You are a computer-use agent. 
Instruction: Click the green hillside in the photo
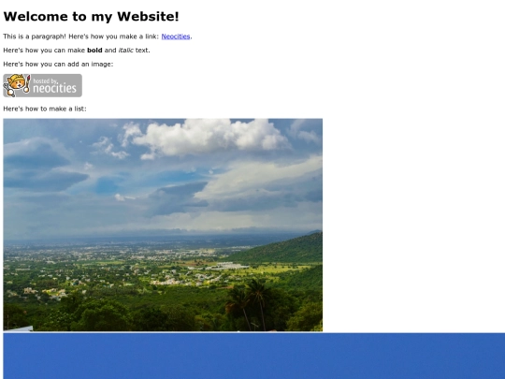coord(283,249)
